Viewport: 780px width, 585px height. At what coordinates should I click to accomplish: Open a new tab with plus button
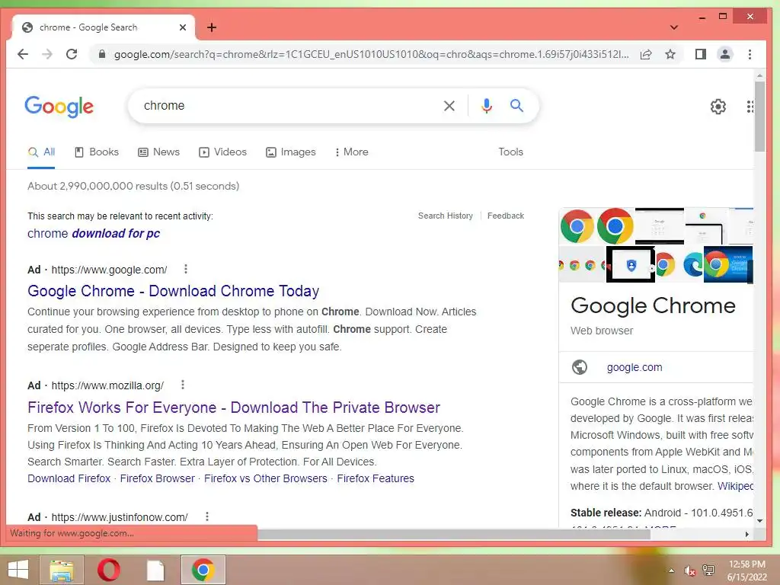(212, 27)
